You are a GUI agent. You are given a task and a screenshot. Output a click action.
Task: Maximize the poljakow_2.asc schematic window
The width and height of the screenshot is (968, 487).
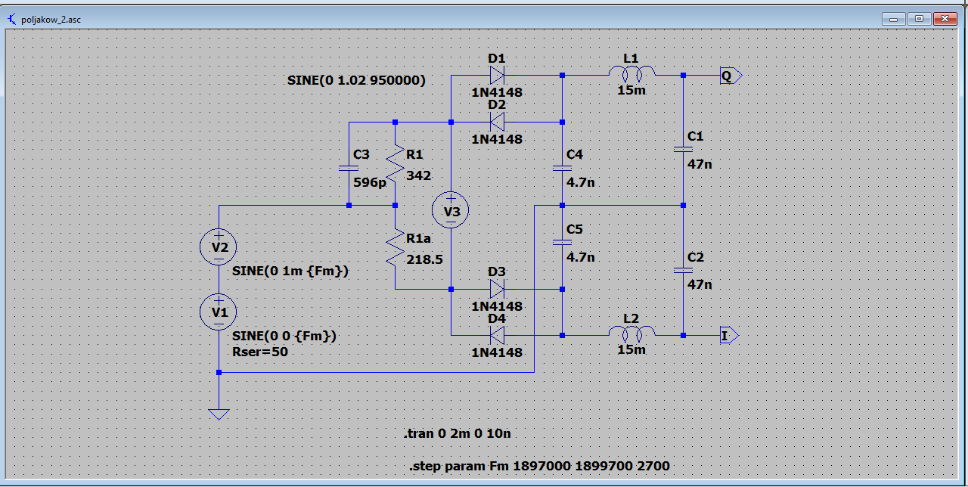pos(919,19)
